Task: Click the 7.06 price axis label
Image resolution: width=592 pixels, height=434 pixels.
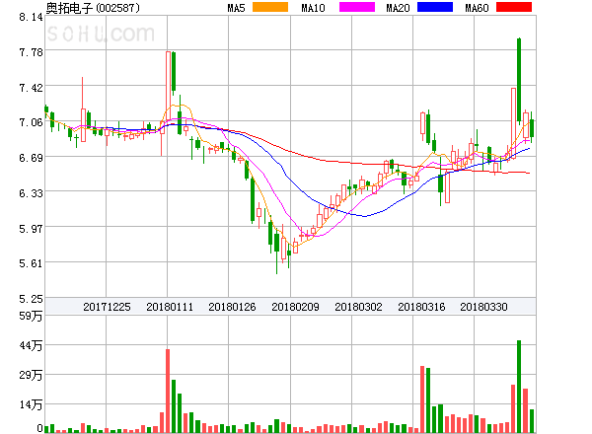Action: click(31, 122)
